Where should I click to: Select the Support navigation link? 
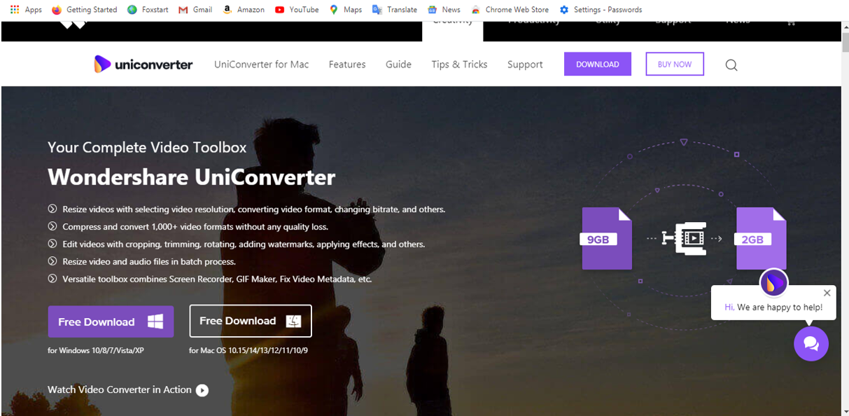(x=524, y=64)
